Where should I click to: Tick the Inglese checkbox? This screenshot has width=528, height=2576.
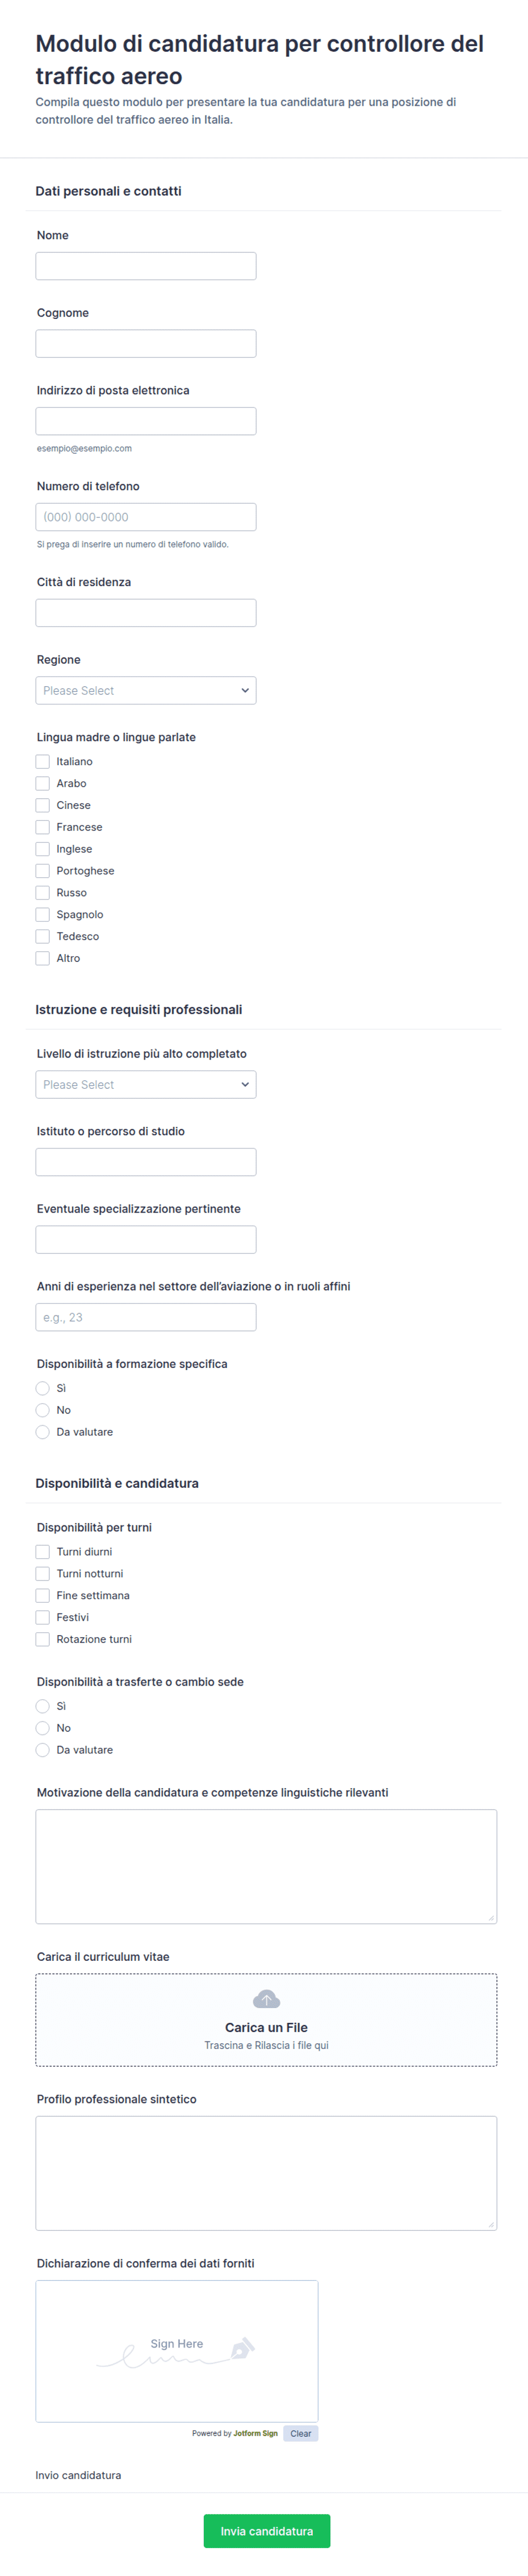[x=43, y=848]
